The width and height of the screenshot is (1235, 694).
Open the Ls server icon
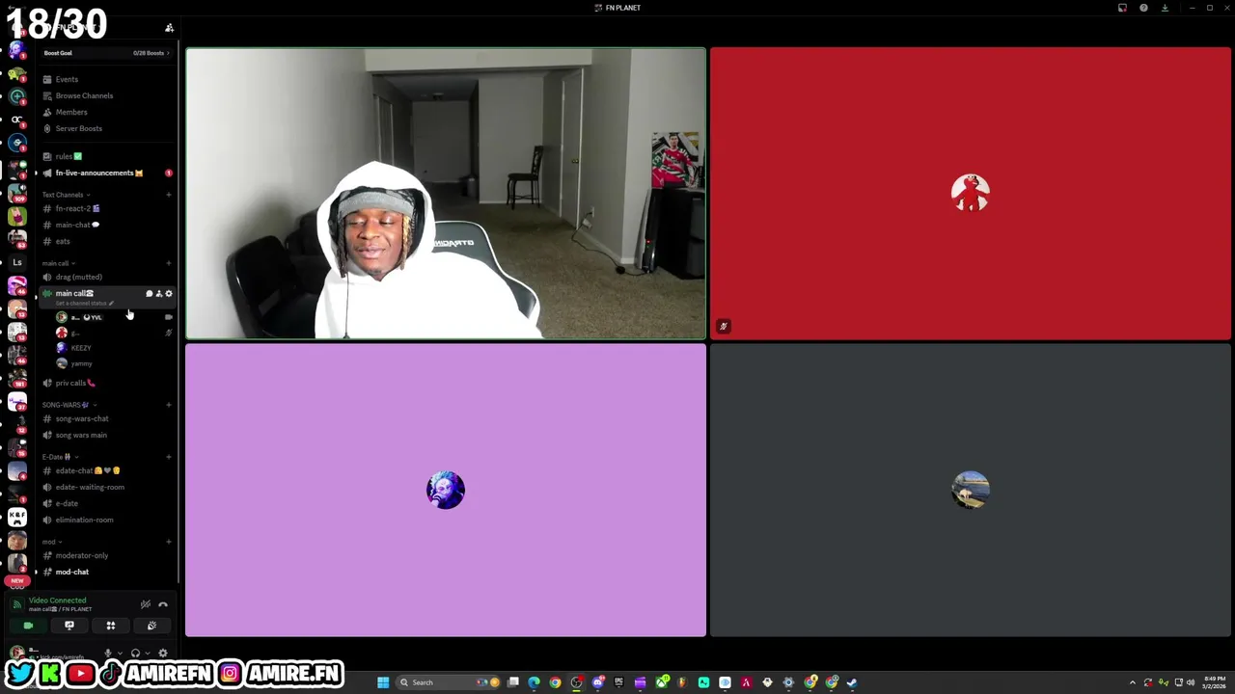[17, 262]
